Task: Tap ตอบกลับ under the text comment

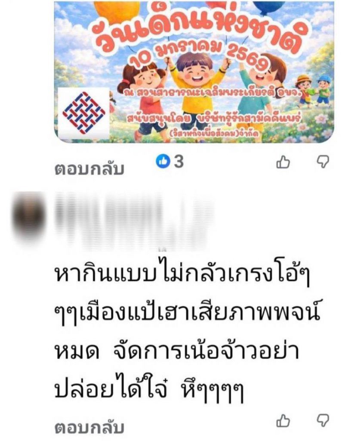Action: [x=89, y=428]
